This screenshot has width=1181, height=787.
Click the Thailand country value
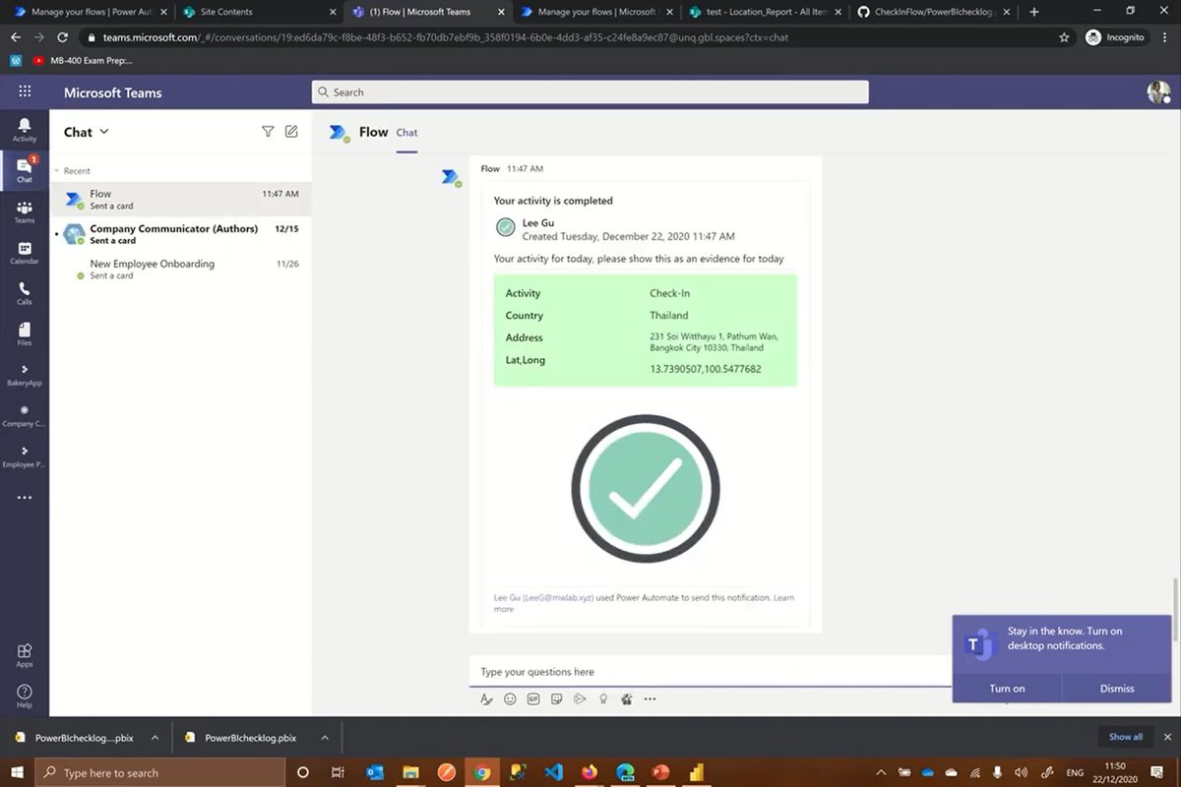[669, 316]
